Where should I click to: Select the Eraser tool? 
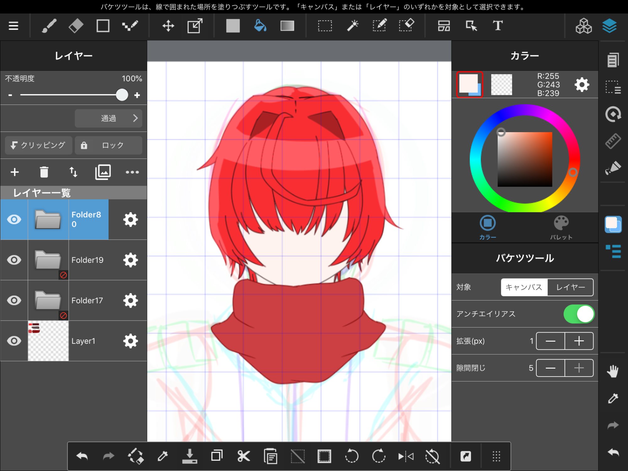pos(76,26)
